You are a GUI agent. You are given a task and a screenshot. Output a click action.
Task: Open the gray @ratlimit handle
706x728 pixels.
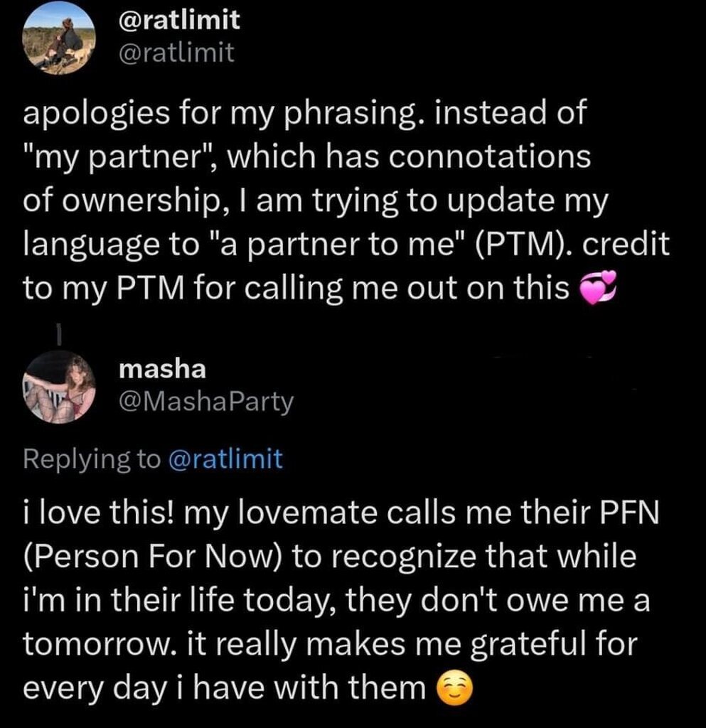point(176,53)
